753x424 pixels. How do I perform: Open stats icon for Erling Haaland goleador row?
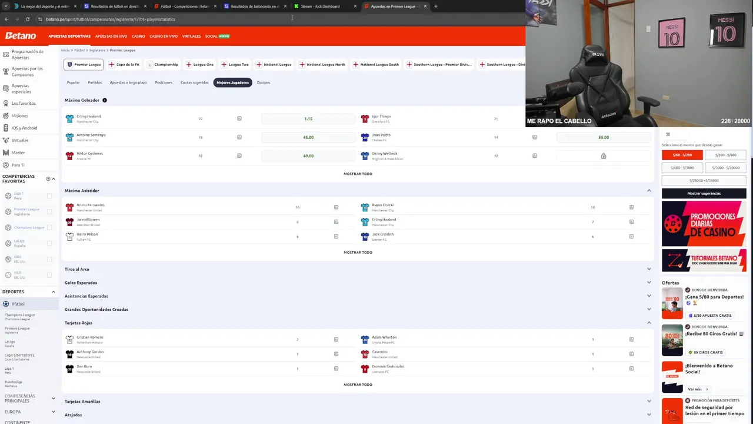tap(239, 118)
